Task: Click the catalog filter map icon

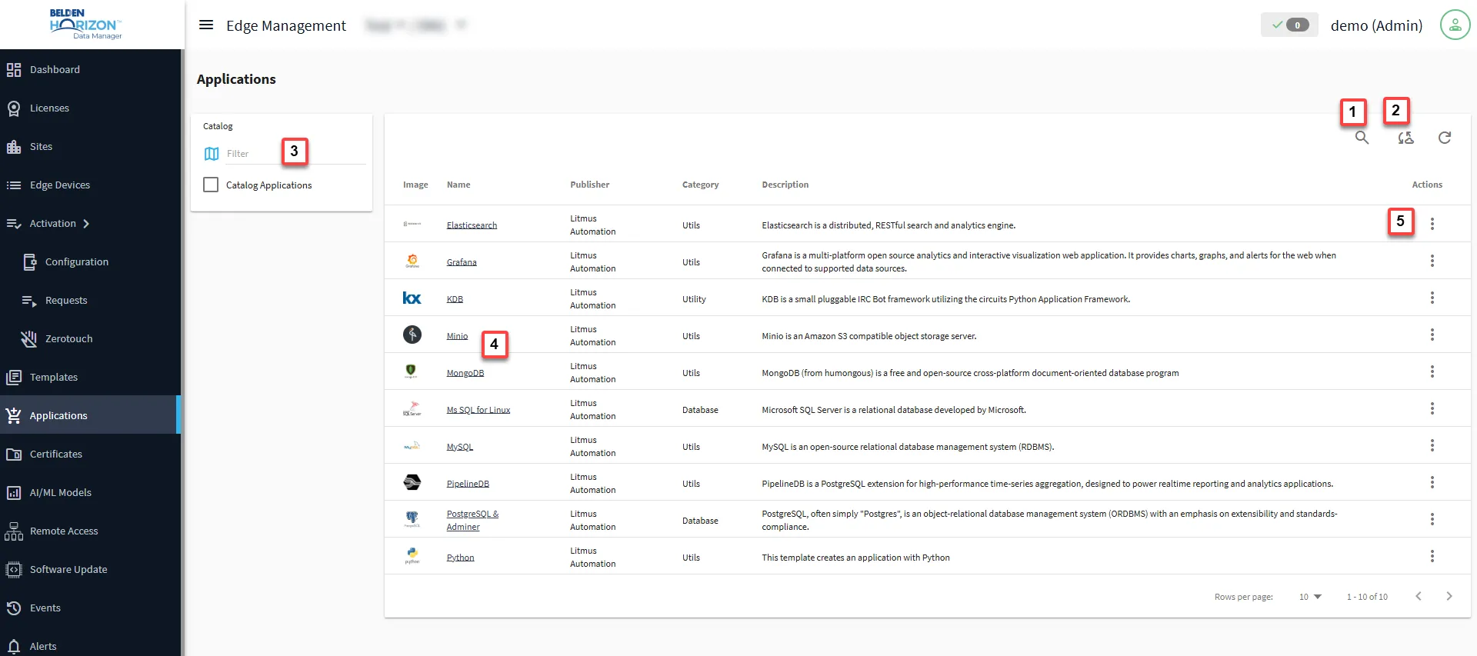Action: pyautogui.click(x=212, y=154)
